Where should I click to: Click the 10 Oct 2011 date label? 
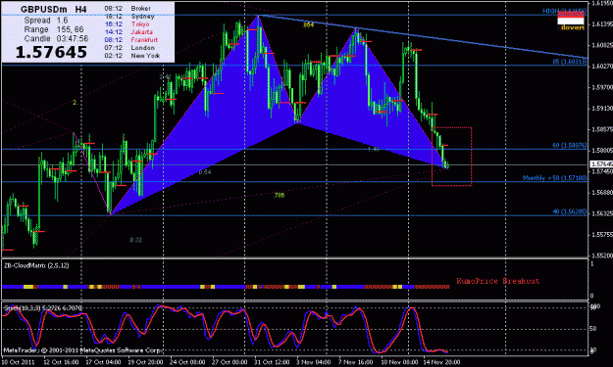[18, 362]
